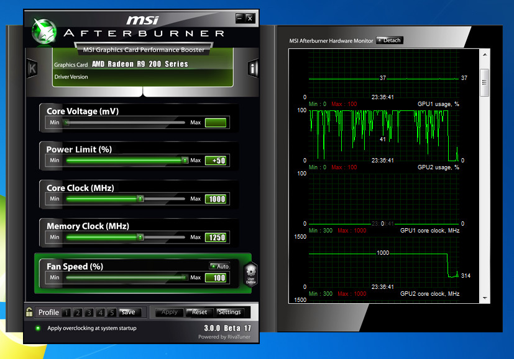Click the 'Driver Version' label
This screenshot has height=359, width=514.
pyautogui.click(x=71, y=77)
